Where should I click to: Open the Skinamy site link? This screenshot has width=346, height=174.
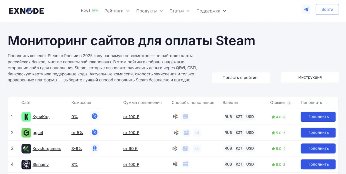click(41, 165)
